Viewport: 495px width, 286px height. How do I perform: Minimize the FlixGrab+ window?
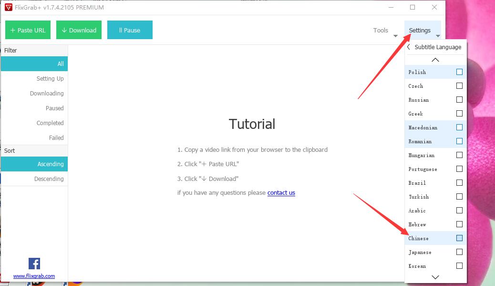point(391,7)
